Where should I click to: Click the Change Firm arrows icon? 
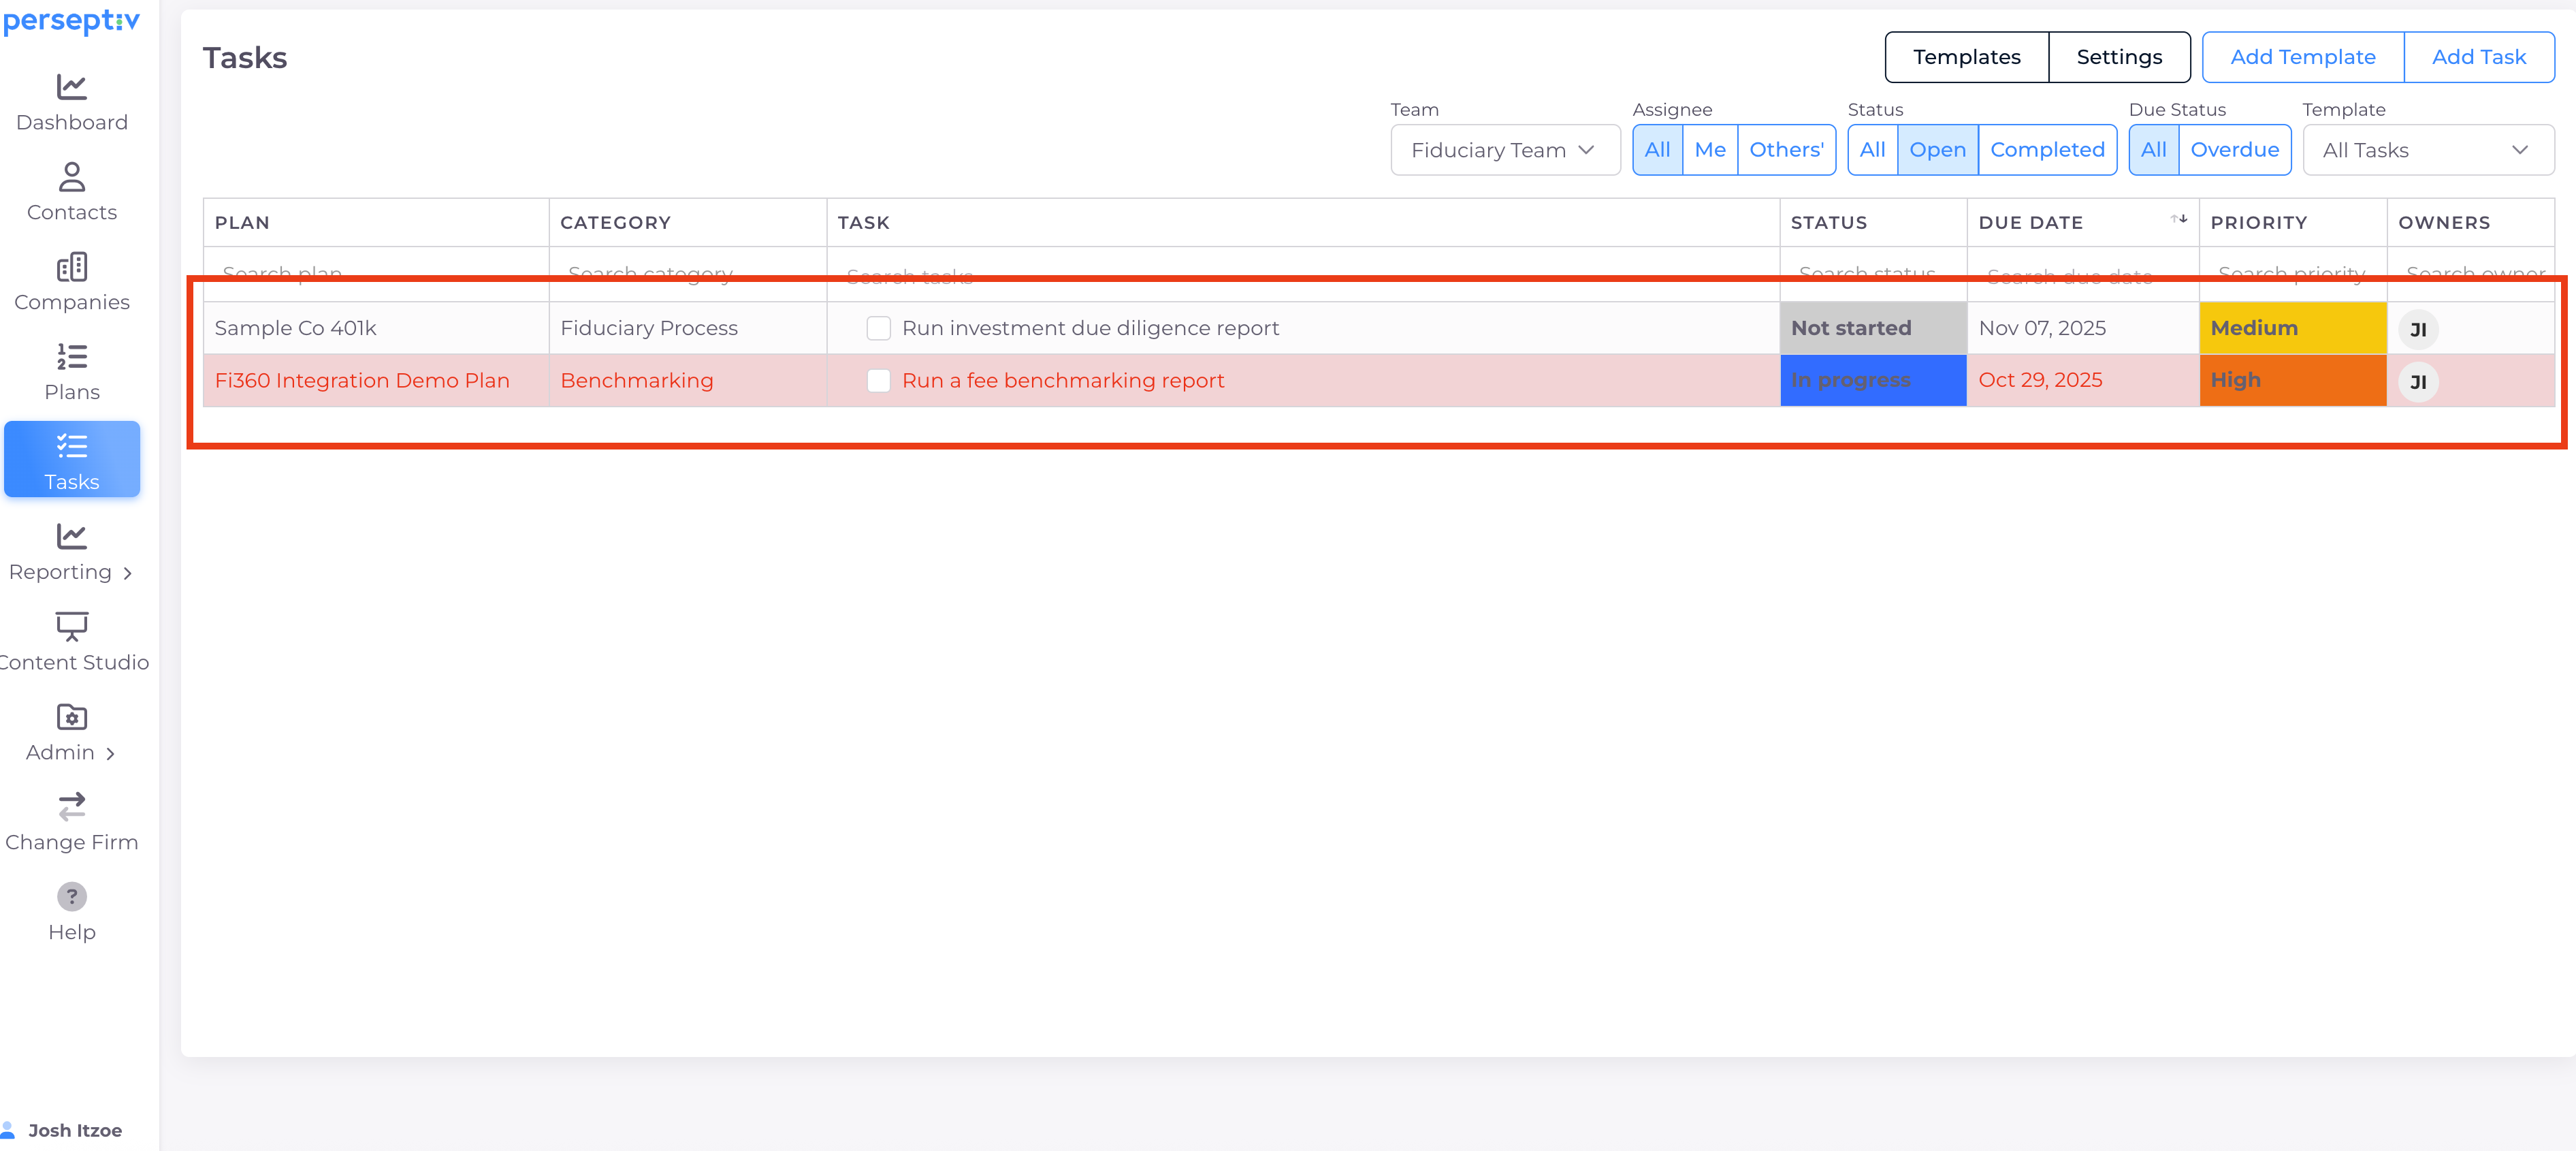coord(71,806)
